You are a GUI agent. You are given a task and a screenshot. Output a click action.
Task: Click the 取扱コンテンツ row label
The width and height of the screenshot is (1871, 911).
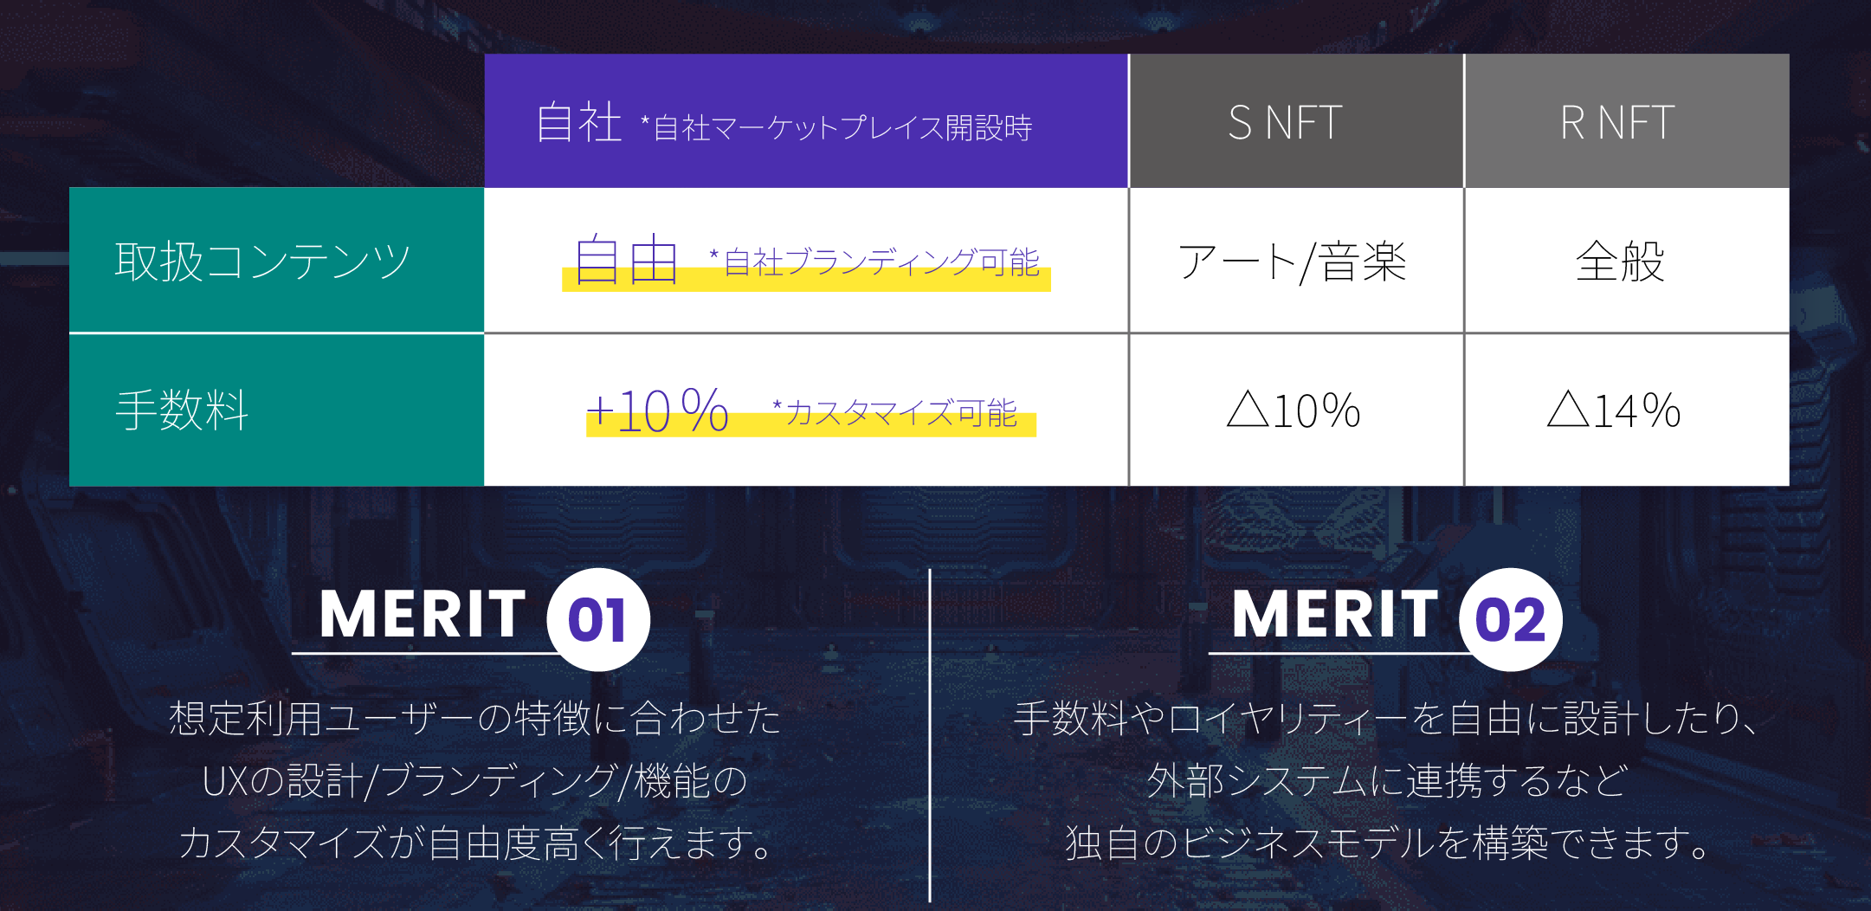click(x=262, y=261)
